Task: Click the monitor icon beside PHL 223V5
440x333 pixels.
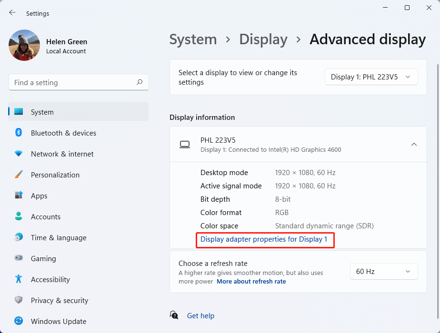Action: point(185,144)
